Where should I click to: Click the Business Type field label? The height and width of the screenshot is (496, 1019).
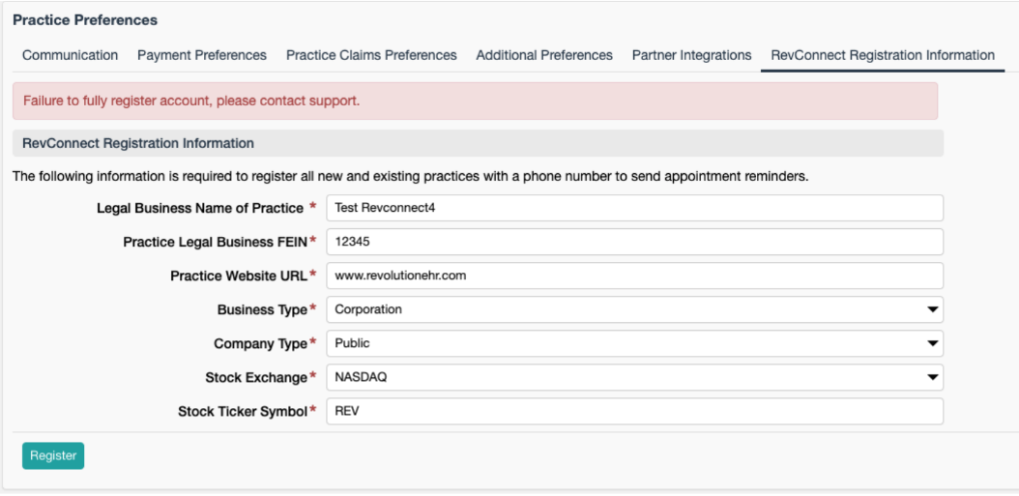pos(261,309)
